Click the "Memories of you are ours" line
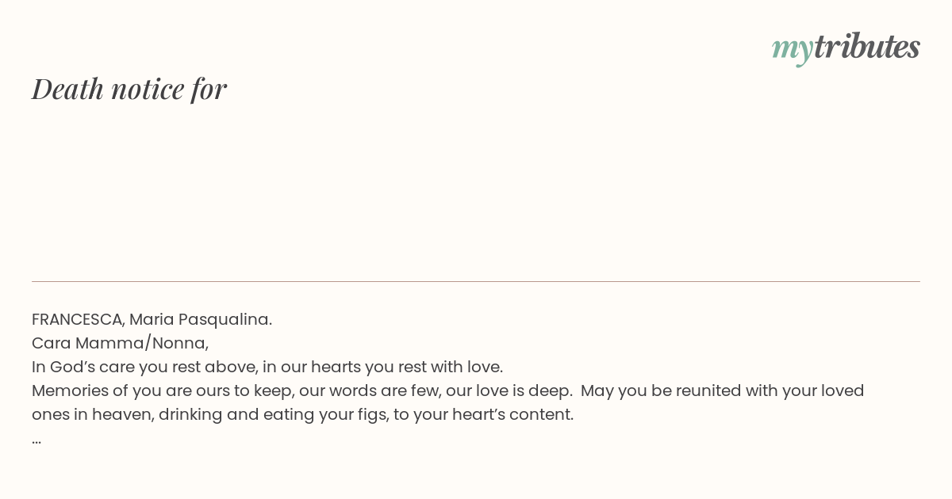Image resolution: width=952 pixels, height=499 pixels. 447,390
